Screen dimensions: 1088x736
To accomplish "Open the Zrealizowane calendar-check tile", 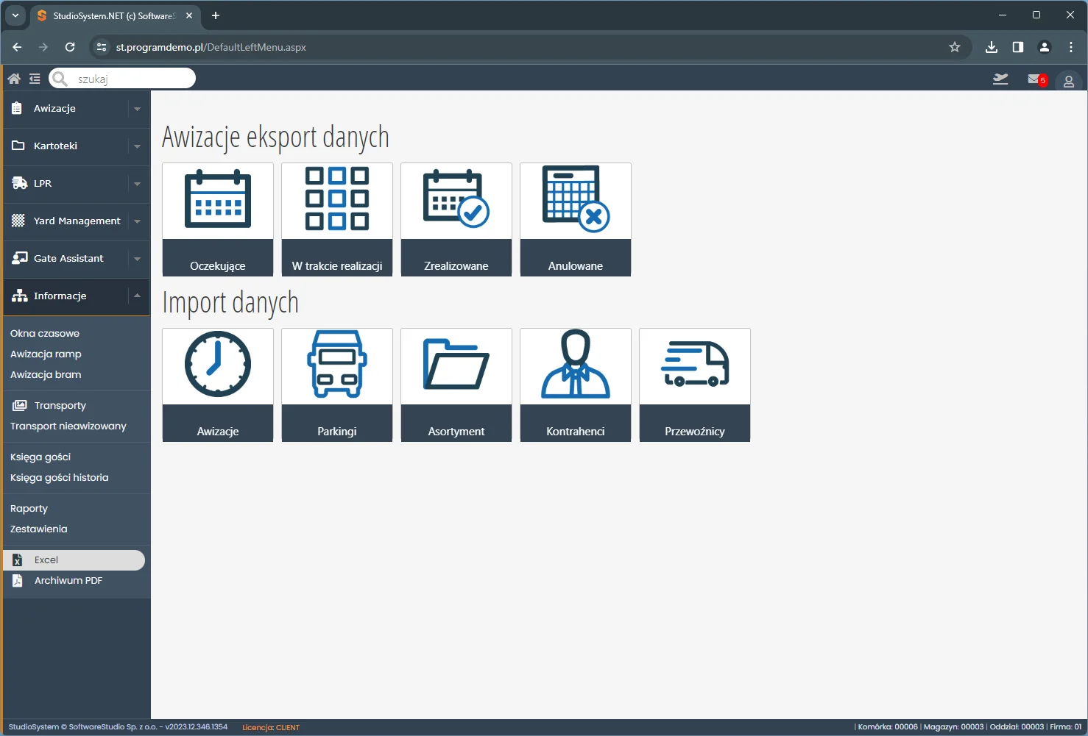I will tap(456, 220).
